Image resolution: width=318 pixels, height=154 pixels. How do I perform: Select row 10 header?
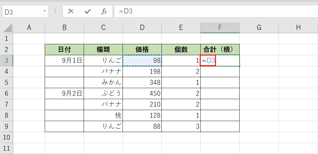[x=6, y=138]
